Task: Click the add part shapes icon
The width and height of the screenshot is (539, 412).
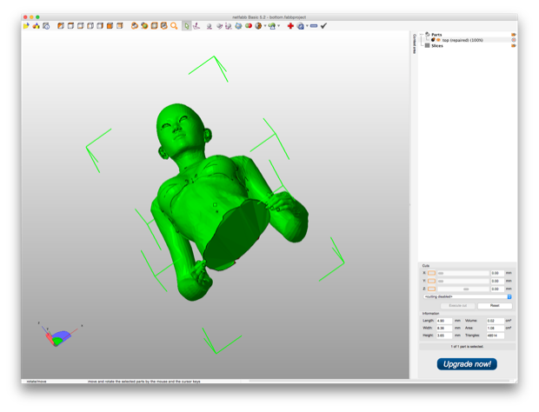Action: [36, 26]
